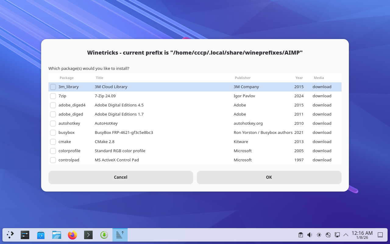Screen dimensions: 390x244
Task: Sort by Publisher column header
Action: pyautogui.click(x=243, y=78)
